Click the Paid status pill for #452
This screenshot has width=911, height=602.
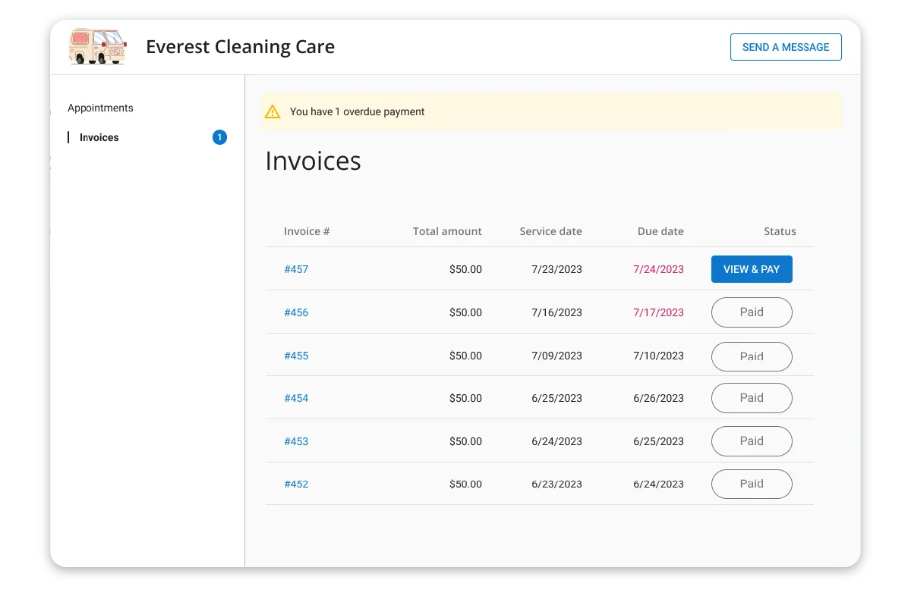752,484
